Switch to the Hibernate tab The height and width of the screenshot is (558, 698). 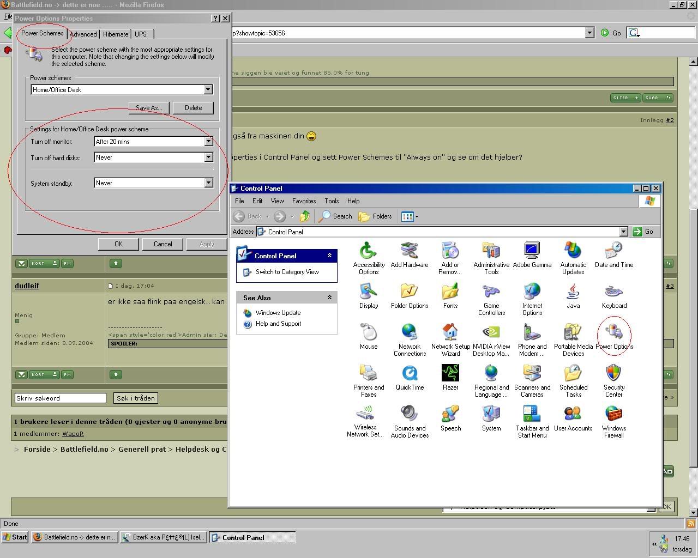click(x=116, y=34)
